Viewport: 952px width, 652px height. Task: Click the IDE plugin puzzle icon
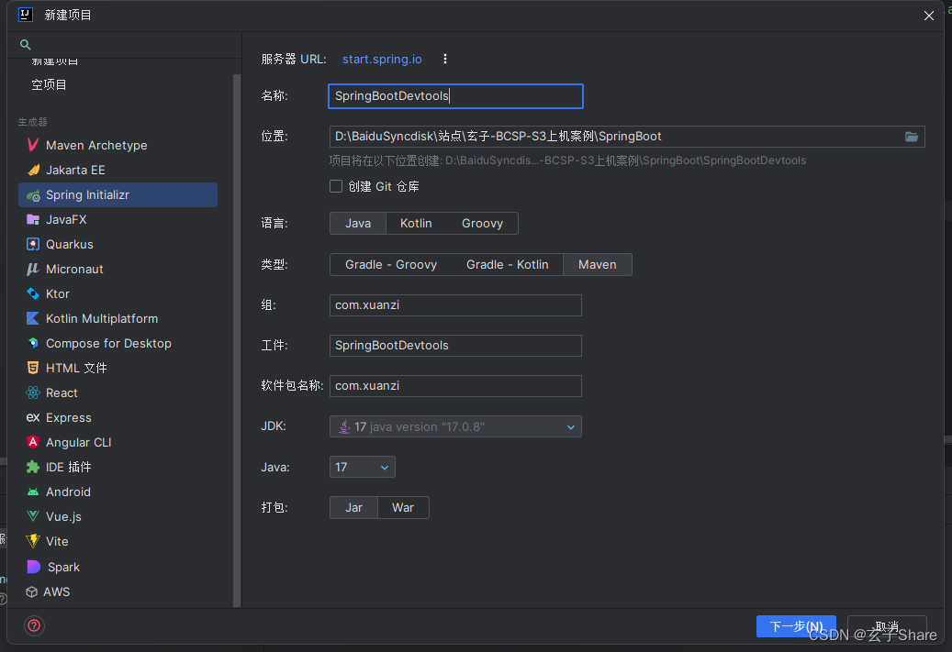(33, 467)
